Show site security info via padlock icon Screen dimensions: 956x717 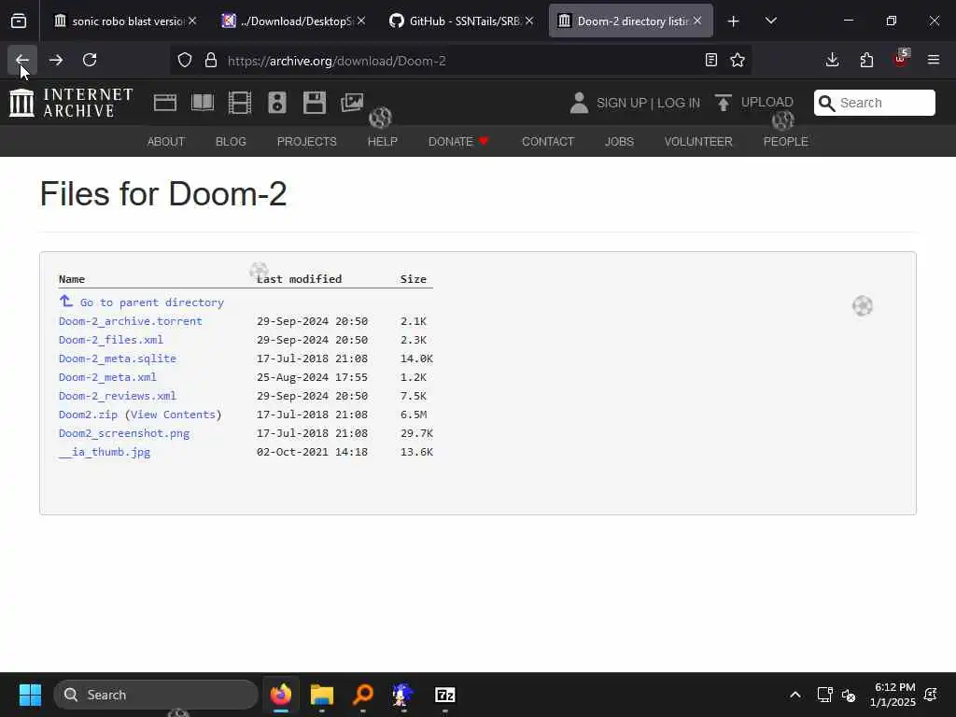(x=211, y=61)
